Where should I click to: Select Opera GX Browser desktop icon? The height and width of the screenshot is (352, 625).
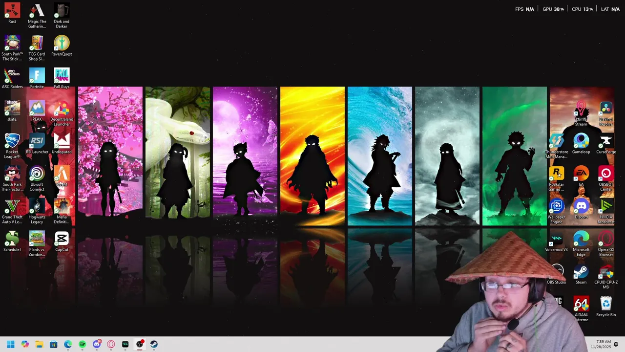[606, 244]
